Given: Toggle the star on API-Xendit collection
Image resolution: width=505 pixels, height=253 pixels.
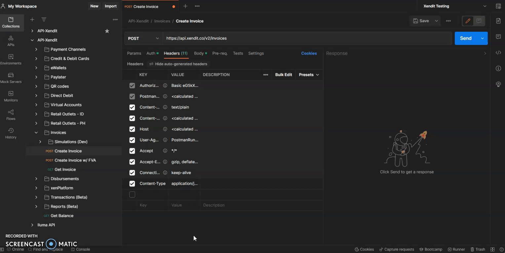Looking at the screenshot, I should (x=107, y=31).
